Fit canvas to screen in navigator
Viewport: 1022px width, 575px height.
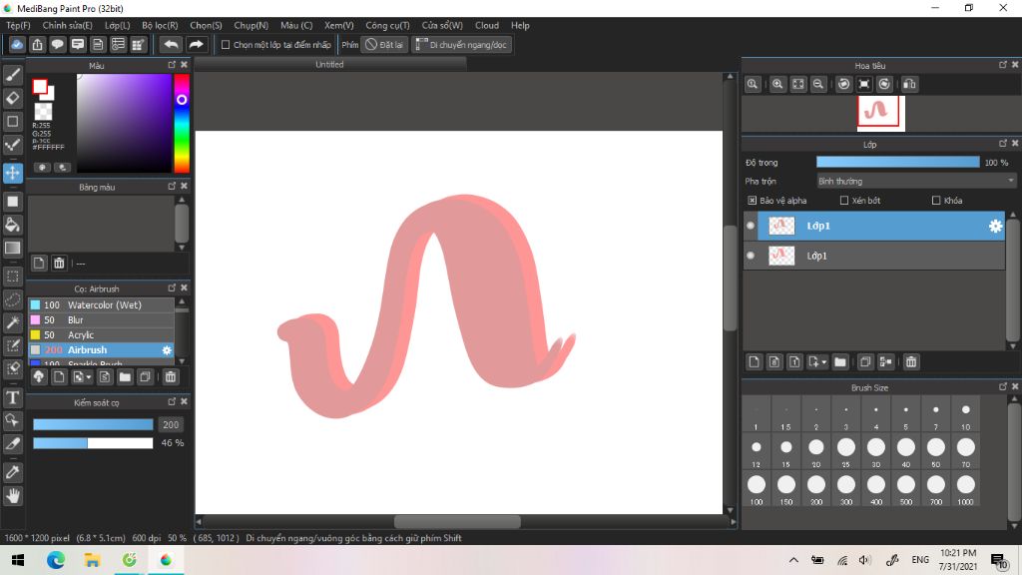pyautogui.click(x=797, y=84)
